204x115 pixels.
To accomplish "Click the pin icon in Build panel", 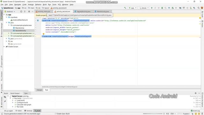I will [x=5, y=101].
